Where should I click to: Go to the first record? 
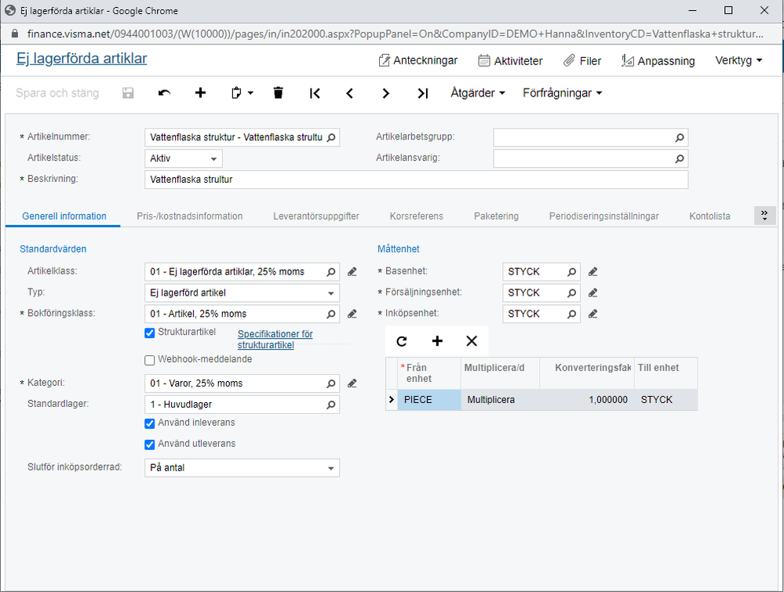(315, 93)
